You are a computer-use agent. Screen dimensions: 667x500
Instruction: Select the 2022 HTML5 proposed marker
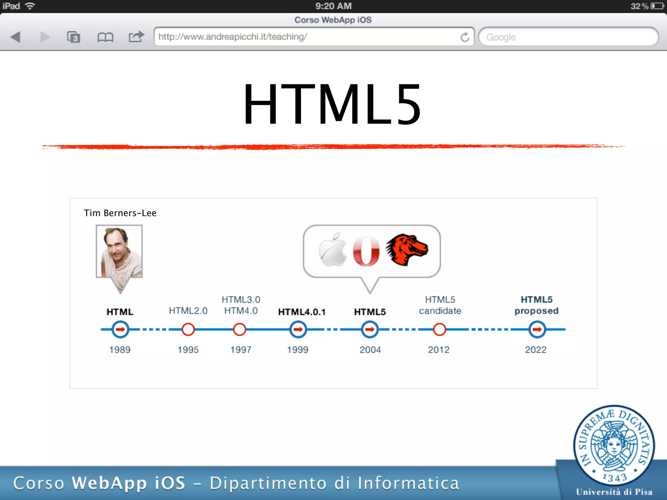coord(537,329)
